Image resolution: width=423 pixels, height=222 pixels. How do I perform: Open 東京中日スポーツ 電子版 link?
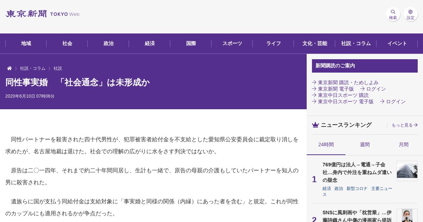(x=343, y=101)
